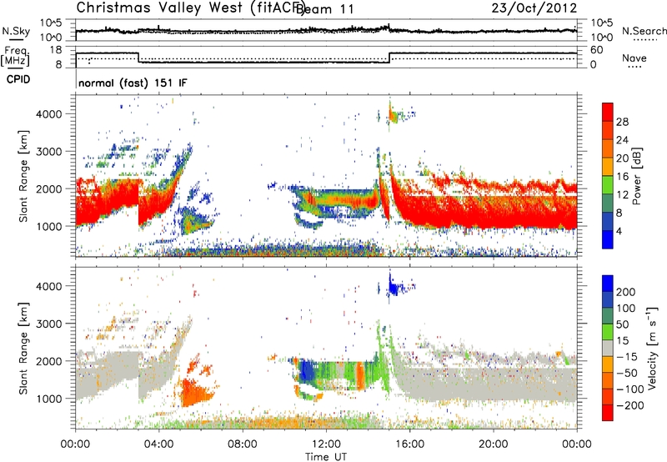
Task: Click the 'Beam 11' label
Action: click(325, 9)
